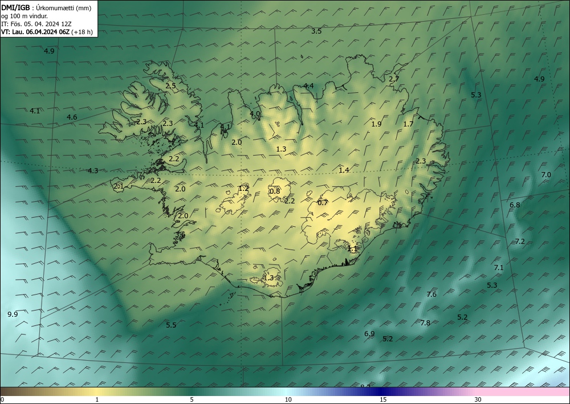Click the '10' tick label on the color scale
This screenshot has height=404, width=570.
click(288, 400)
